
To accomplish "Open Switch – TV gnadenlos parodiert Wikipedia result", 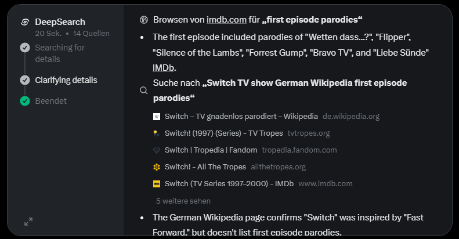I will [x=241, y=117].
